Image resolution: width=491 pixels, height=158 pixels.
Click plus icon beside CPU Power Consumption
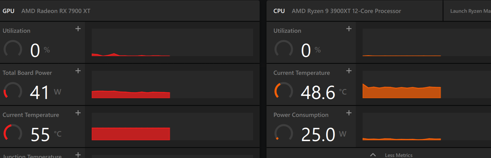coord(349,113)
